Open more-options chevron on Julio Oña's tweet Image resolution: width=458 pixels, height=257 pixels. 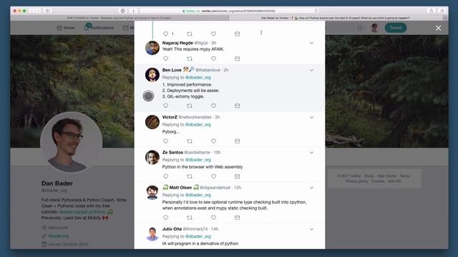pyautogui.click(x=311, y=229)
